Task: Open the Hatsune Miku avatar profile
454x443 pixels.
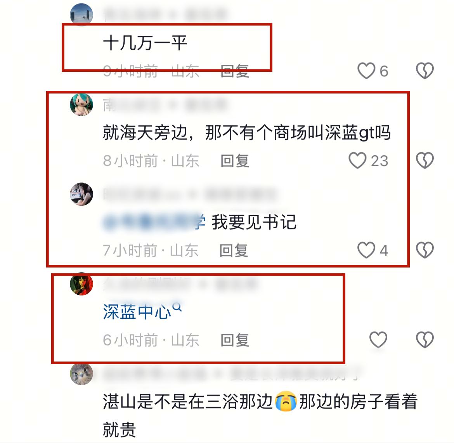Action: pos(81,104)
